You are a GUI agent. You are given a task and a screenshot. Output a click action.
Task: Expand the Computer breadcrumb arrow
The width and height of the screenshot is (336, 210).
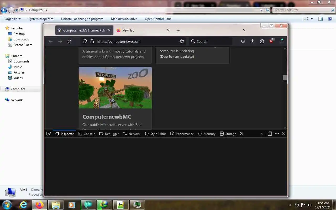(46, 10)
